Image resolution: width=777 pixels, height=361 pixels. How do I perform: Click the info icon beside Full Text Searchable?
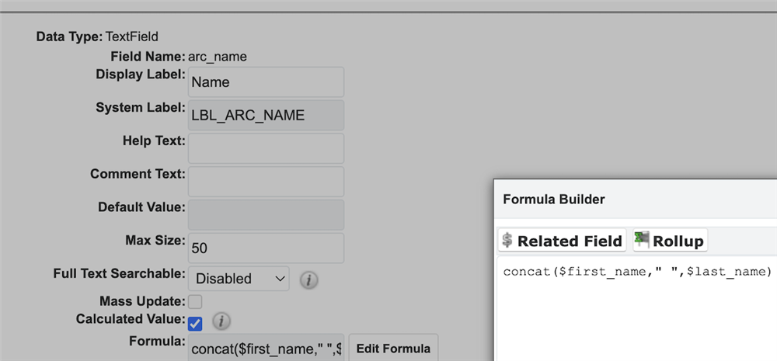click(309, 279)
